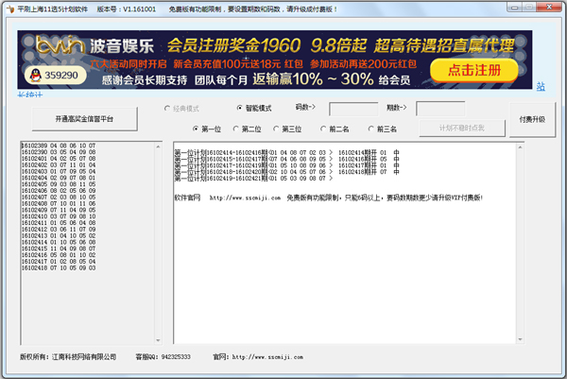Click the 免费版有功能限制 notice in results
Screen dimensions: 567x379
(385, 198)
